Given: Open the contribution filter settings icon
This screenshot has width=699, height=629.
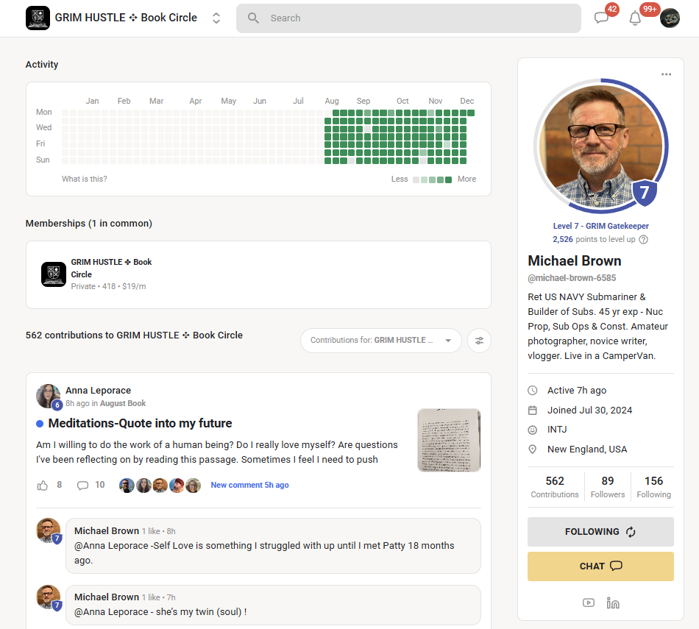Looking at the screenshot, I should point(479,341).
